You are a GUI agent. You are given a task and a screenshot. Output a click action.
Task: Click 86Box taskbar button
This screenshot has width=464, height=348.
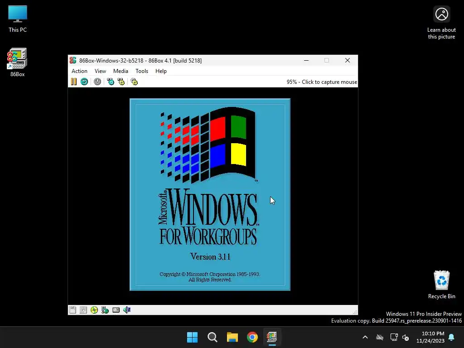272,337
